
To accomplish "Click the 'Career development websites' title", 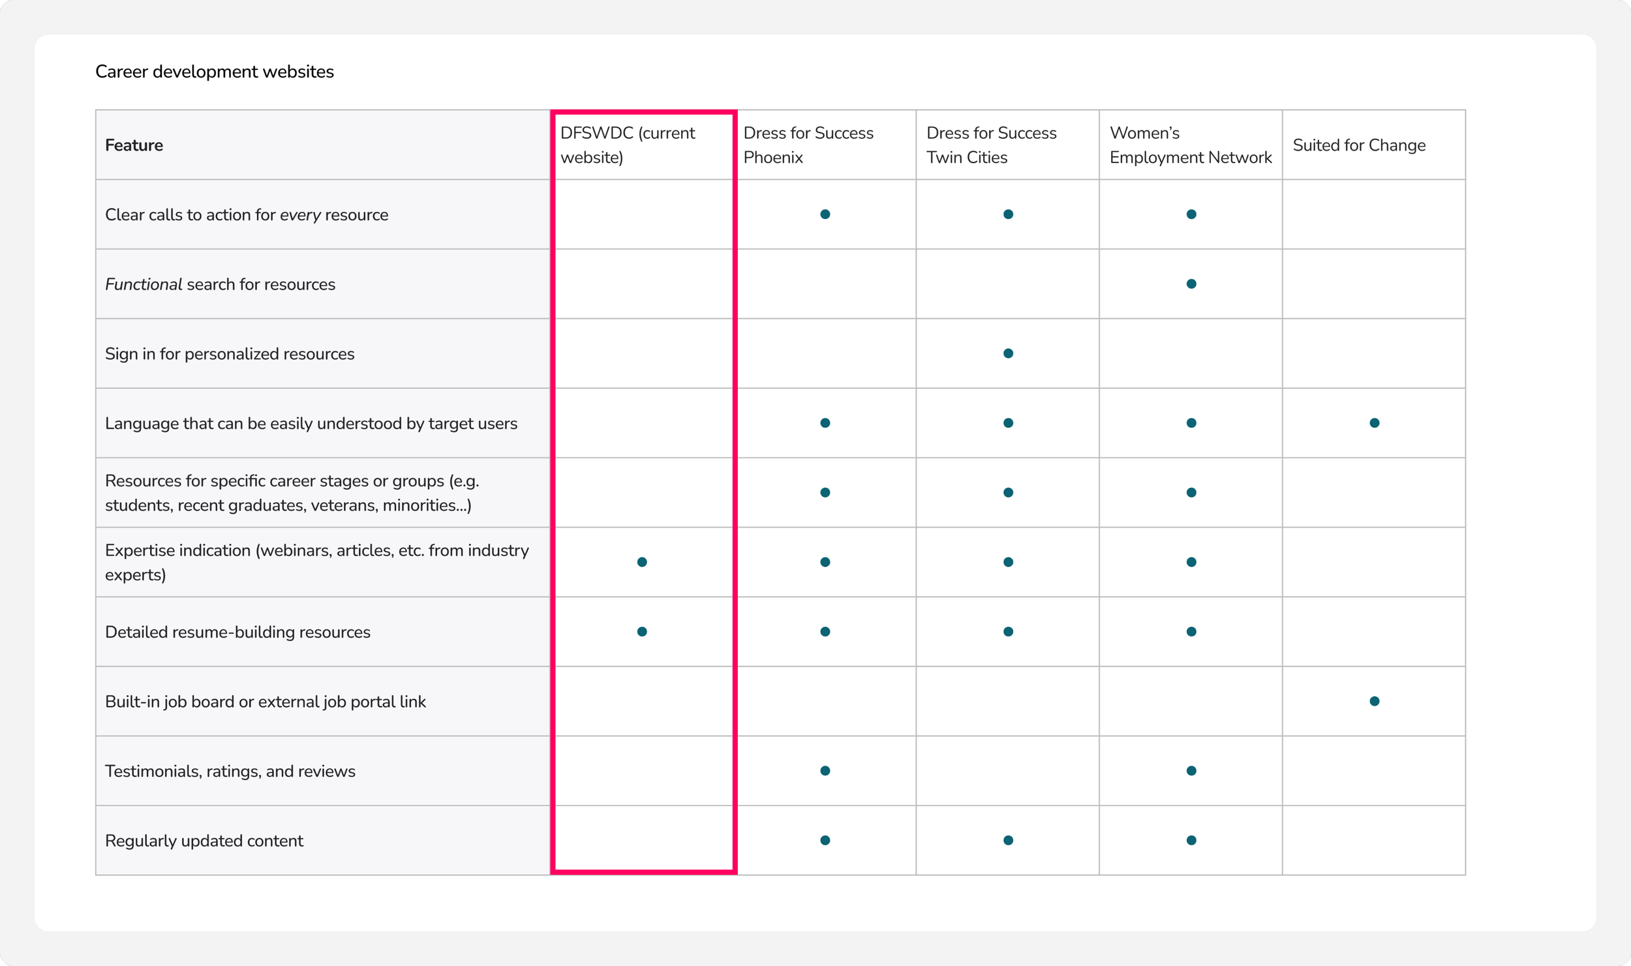I will coord(214,72).
